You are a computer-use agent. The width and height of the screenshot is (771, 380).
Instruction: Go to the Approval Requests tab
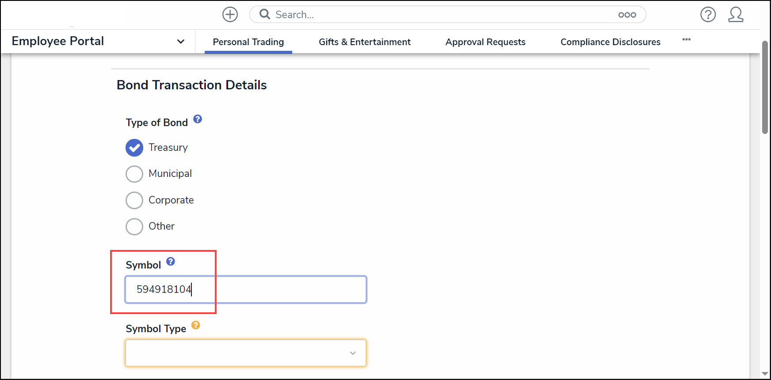485,42
